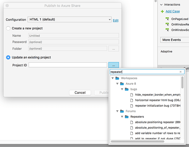Click the Name field showing Untitled
The width and height of the screenshot is (189, 147).
(74, 36)
